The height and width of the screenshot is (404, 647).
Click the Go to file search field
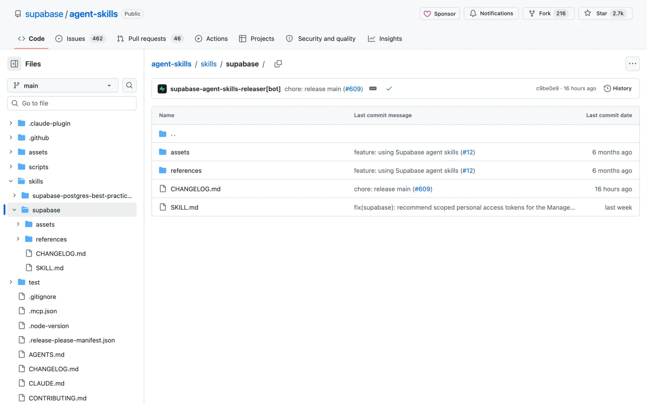pyautogui.click(x=72, y=103)
